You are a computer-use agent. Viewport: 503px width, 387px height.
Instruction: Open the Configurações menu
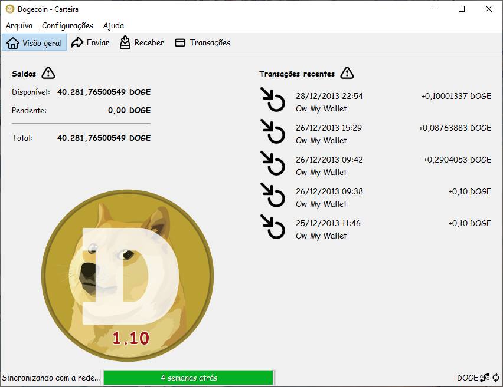click(67, 25)
